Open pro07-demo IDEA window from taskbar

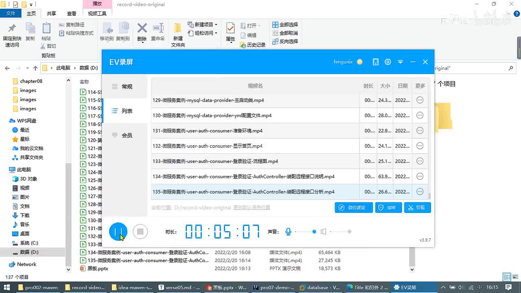pos(273,287)
